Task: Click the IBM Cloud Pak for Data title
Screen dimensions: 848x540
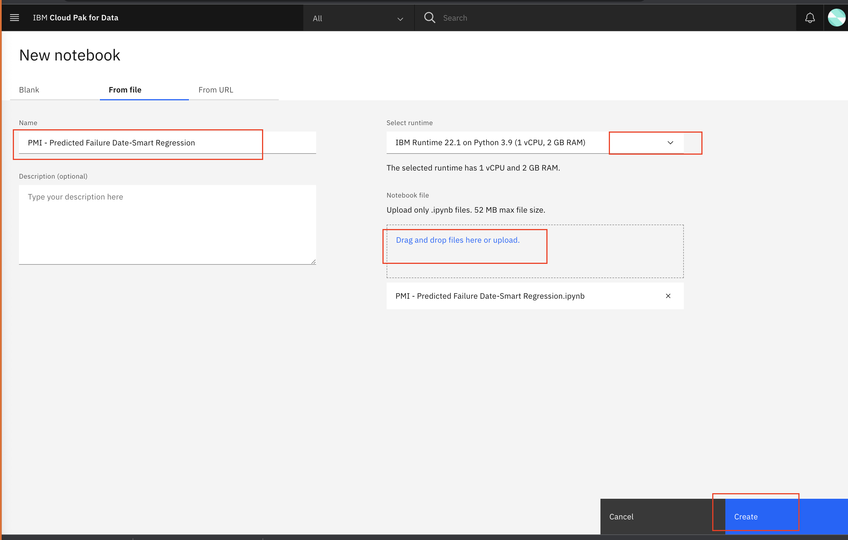Action: point(76,18)
